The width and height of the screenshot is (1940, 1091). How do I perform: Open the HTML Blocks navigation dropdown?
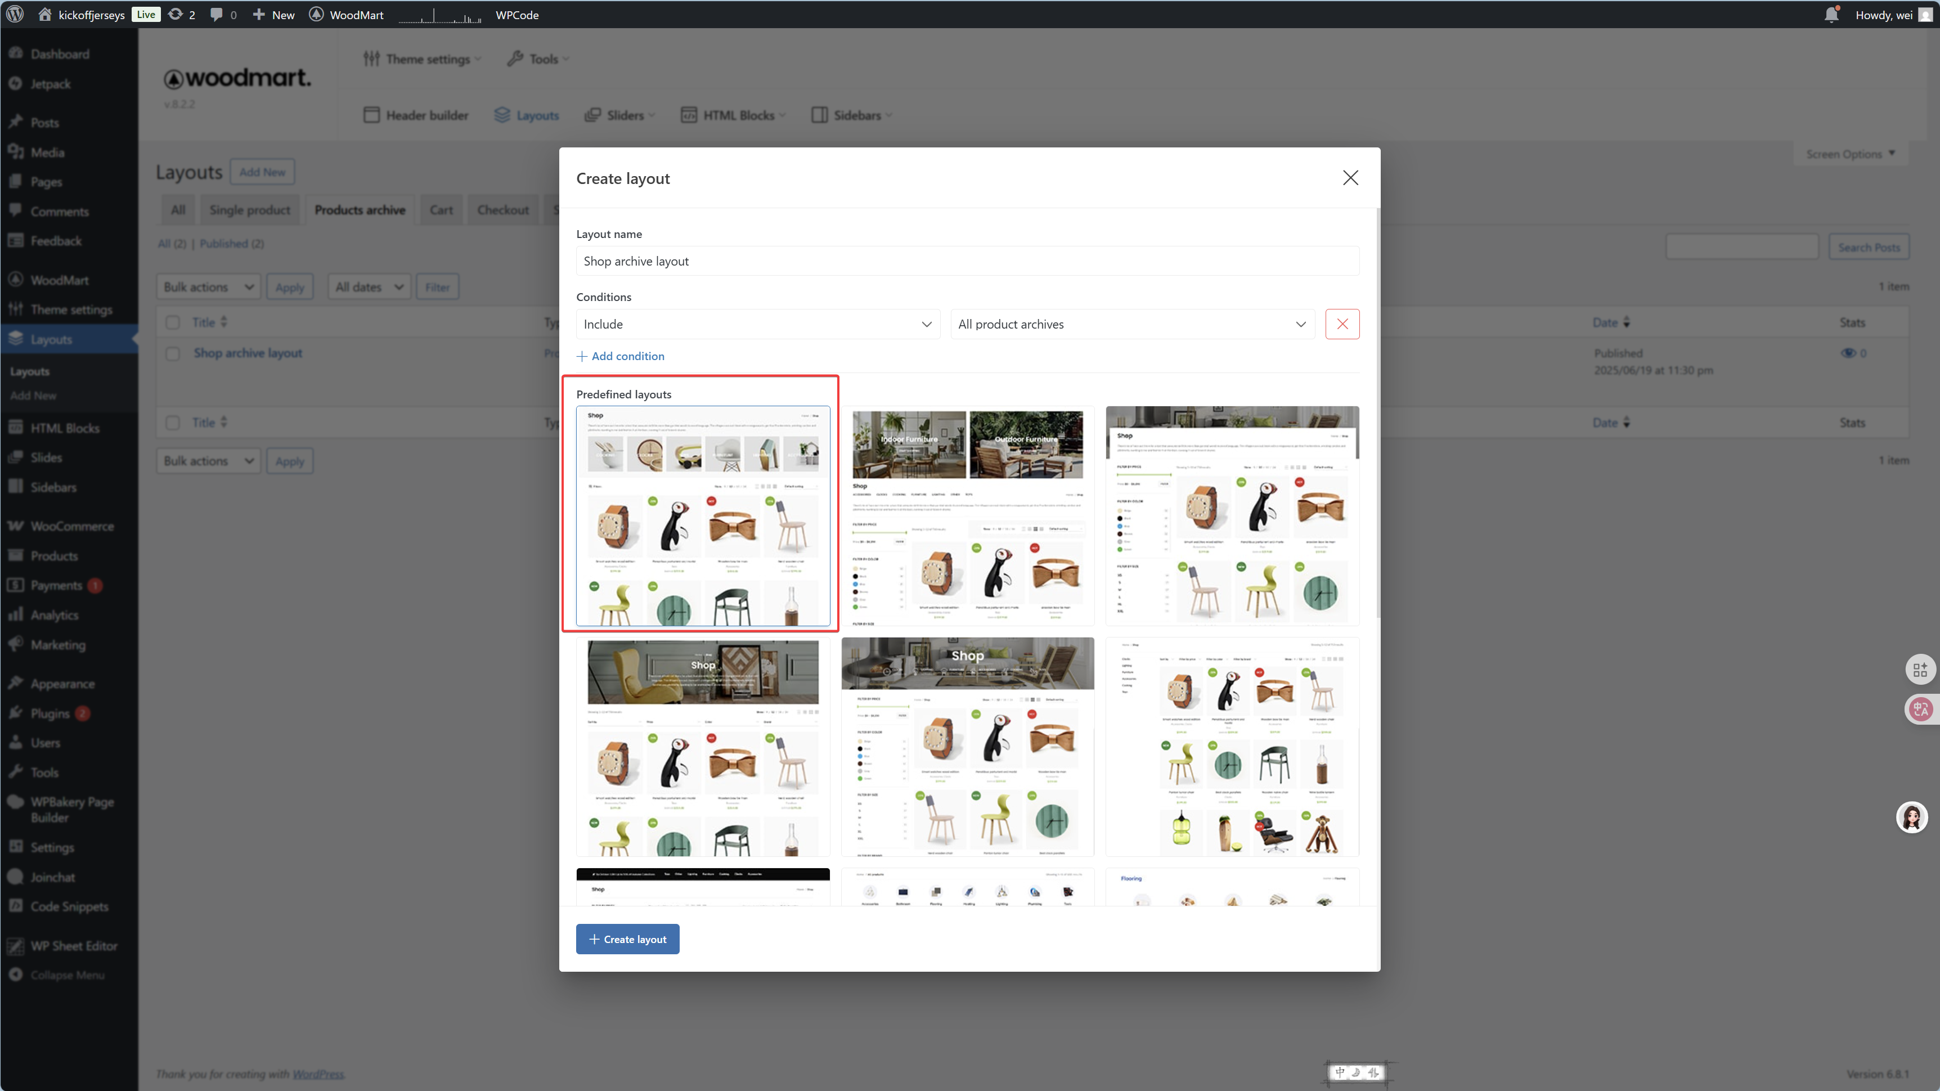point(733,114)
